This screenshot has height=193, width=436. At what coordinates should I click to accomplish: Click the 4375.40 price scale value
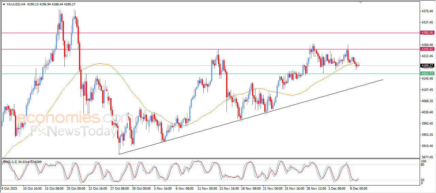coord(427,11)
